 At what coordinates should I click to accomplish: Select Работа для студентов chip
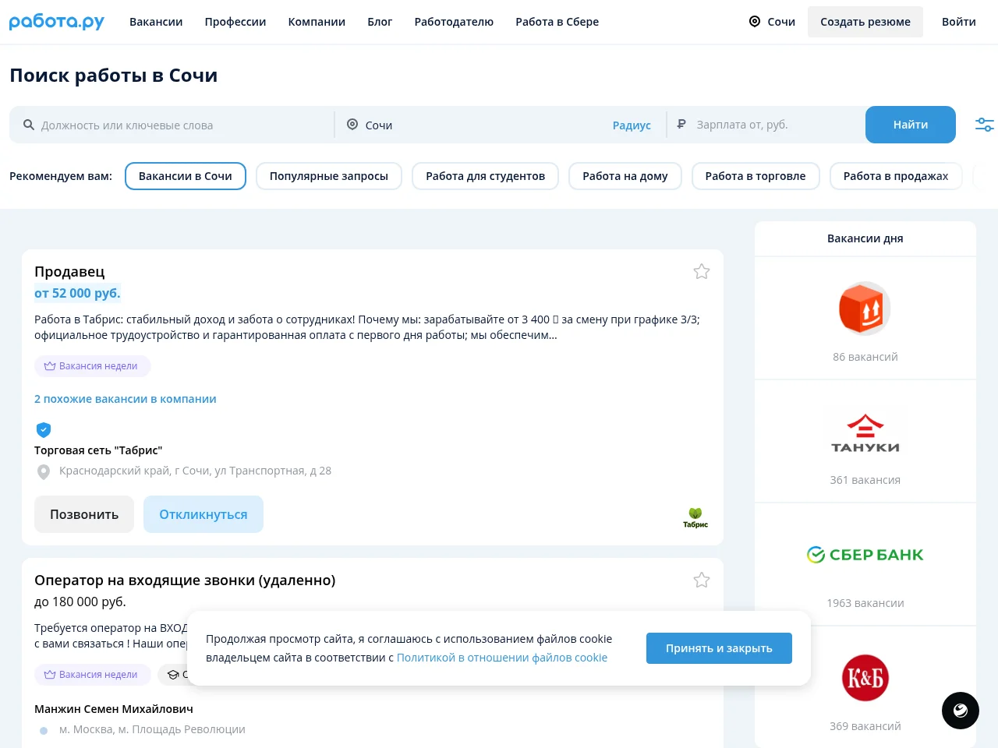click(x=486, y=176)
